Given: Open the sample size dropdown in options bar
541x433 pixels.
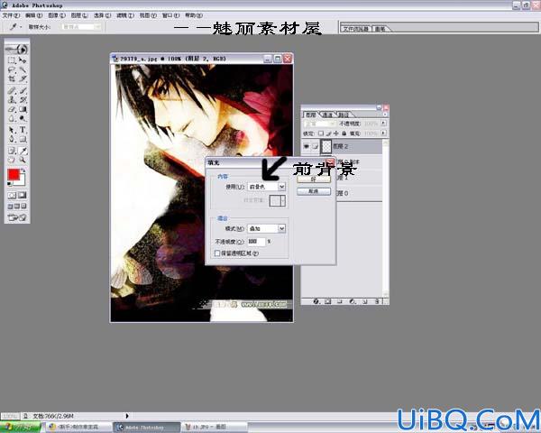Looking at the screenshot, I should 81,26.
